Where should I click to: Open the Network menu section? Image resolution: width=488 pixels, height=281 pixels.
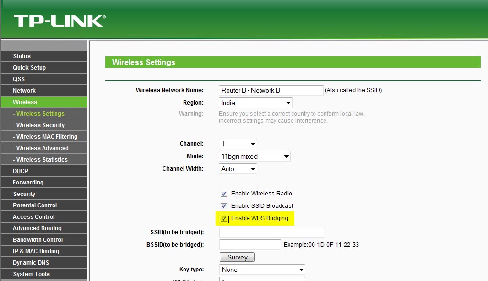point(44,91)
